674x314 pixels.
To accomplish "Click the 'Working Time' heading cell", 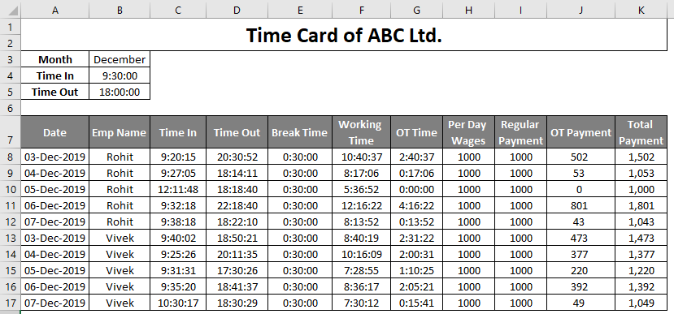I will coord(361,132).
